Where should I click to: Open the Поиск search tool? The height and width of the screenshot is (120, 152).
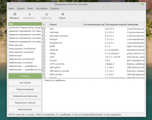tap(63, 14)
